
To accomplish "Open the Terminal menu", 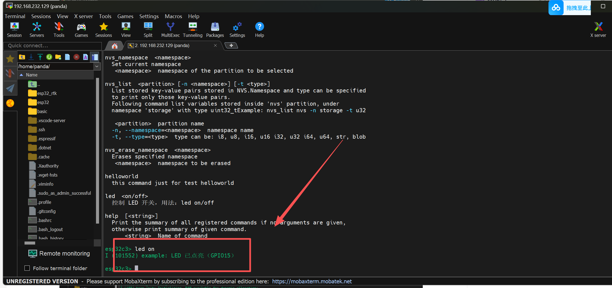I will 15,16.
